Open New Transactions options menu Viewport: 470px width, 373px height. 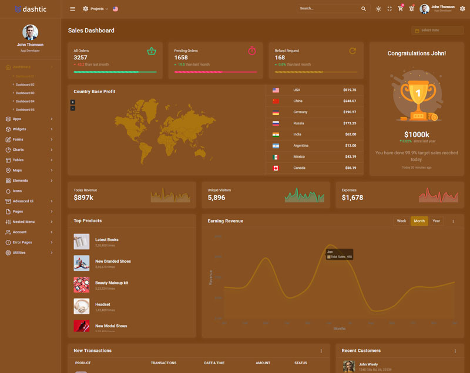321,351
